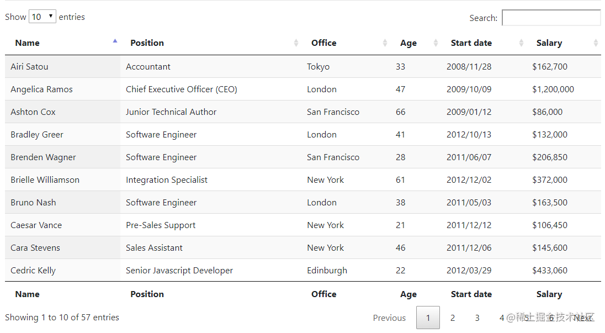This screenshot has width=605, height=333.
Task: Click the footer Salary label
Action: point(549,294)
